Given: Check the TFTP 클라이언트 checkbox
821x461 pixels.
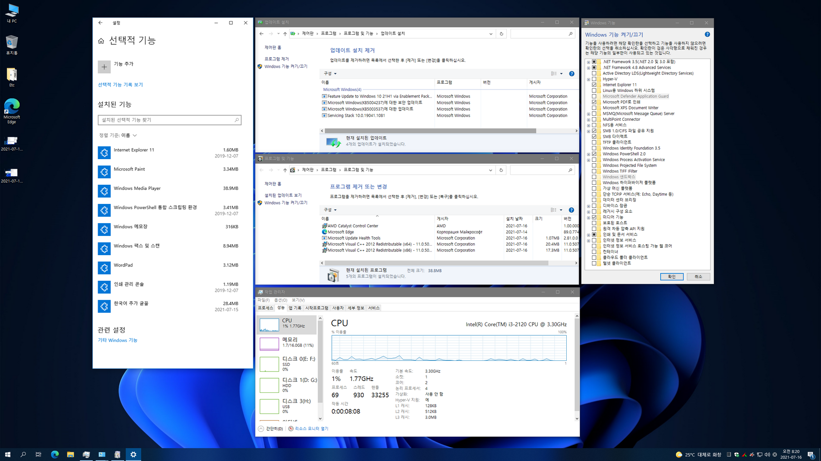Looking at the screenshot, I should point(594,142).
